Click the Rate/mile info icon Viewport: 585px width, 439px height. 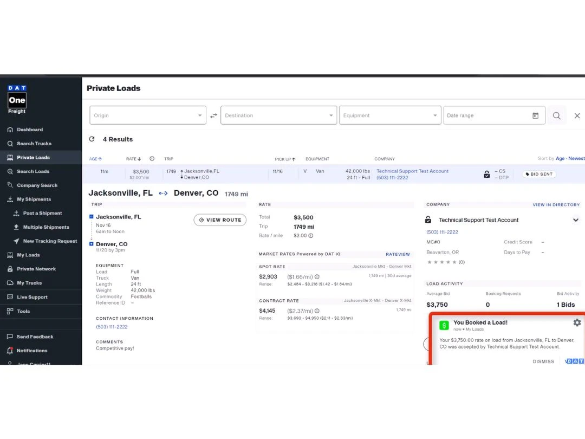click(311, 236)
